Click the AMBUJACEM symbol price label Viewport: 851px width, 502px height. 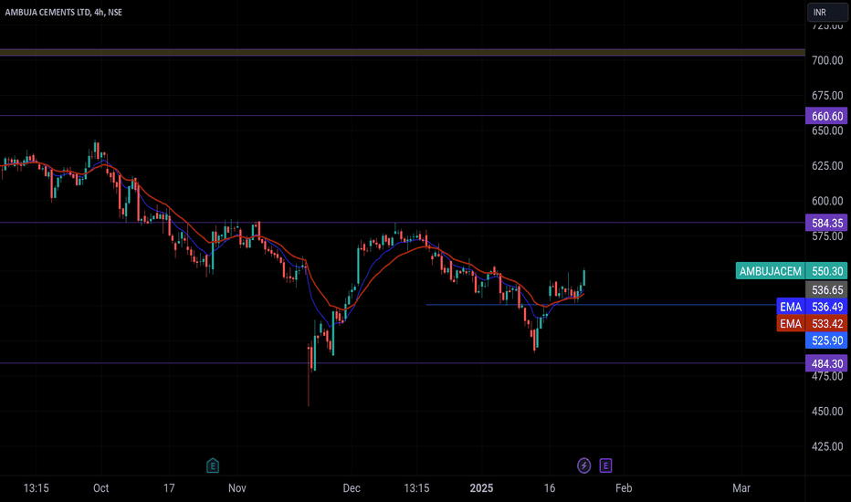pos(770,271)
